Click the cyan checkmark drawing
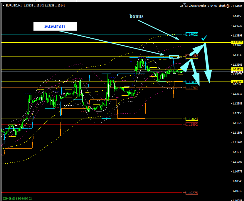The height and width of the screenshot is (201, 244). tap(205, 38)
